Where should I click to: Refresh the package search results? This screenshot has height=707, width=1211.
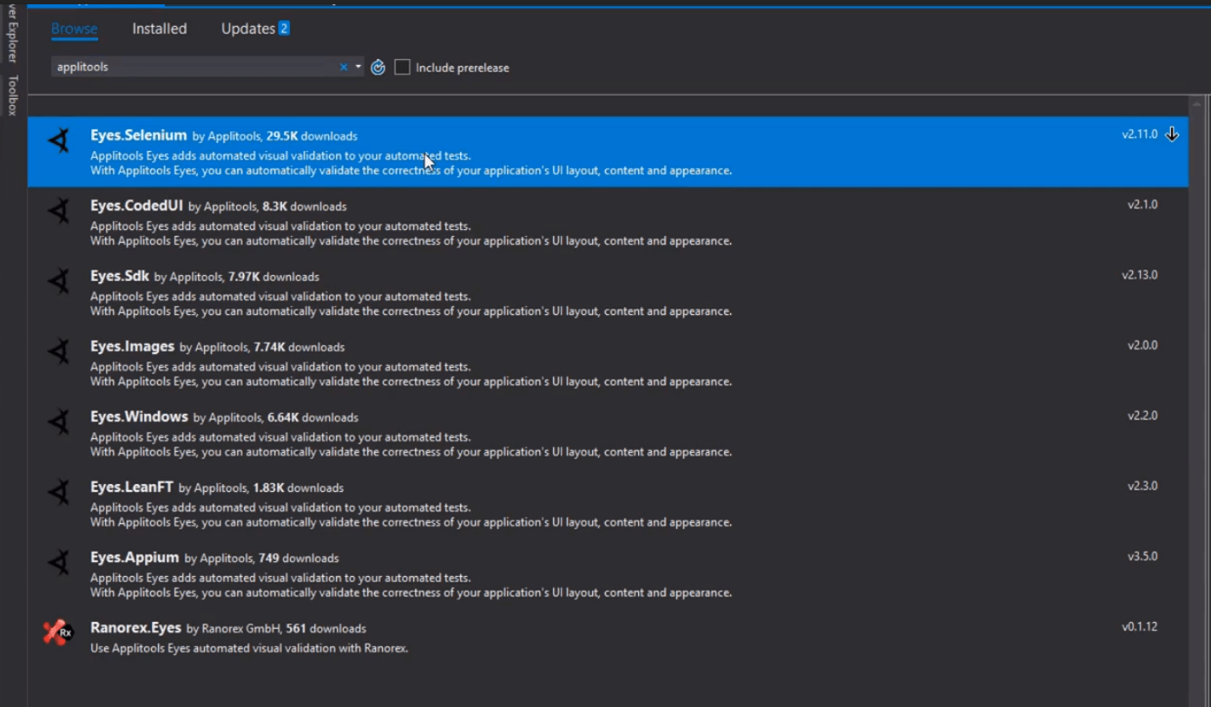click(x=378, y=67)
